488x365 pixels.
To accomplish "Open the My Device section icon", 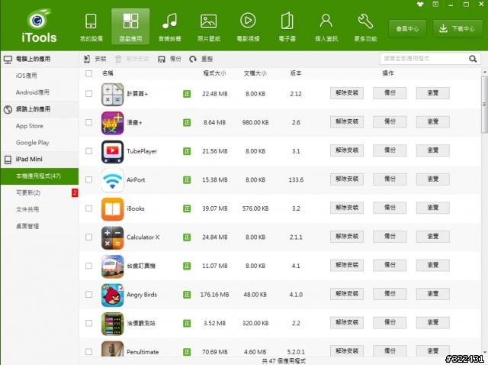I will pos(91,21).
